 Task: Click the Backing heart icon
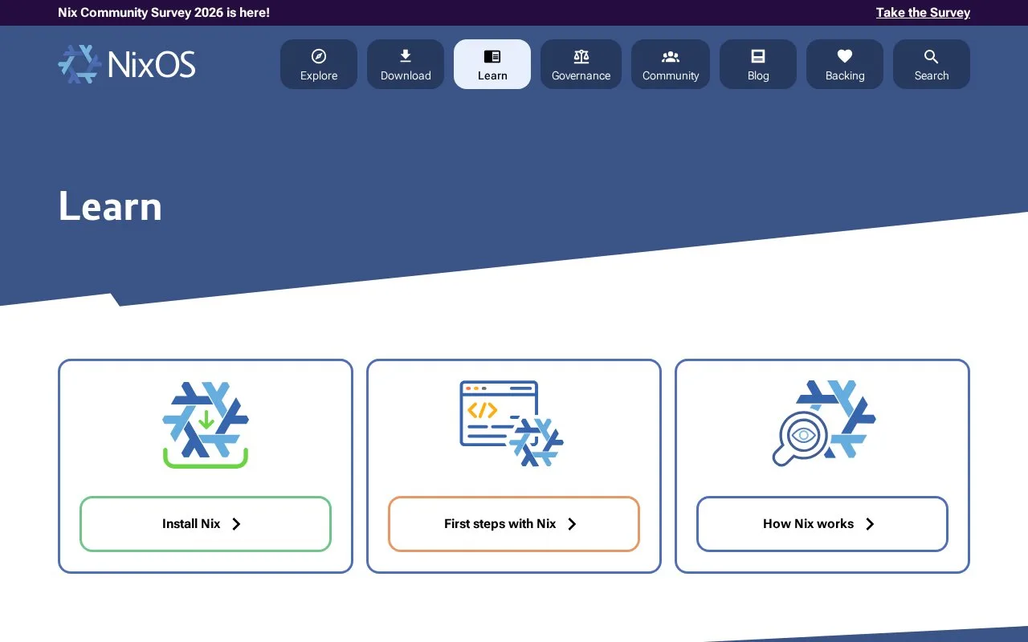(x=845, y=56)
